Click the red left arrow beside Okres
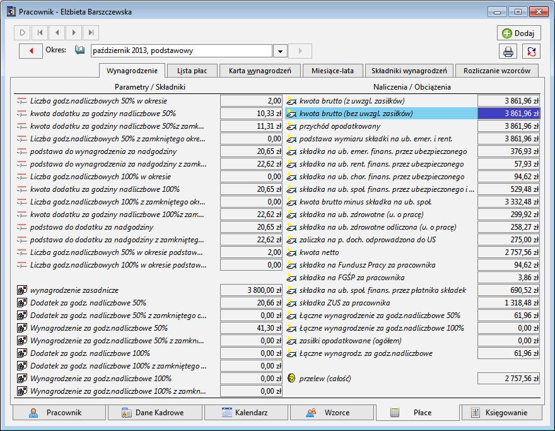The image size is (555, 431). 31,51
